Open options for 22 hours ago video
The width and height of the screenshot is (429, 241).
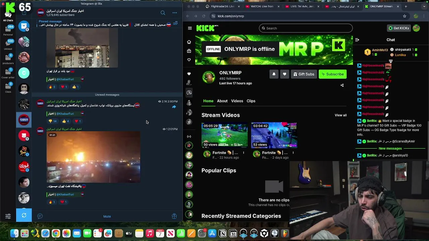[x=244, y=153]
